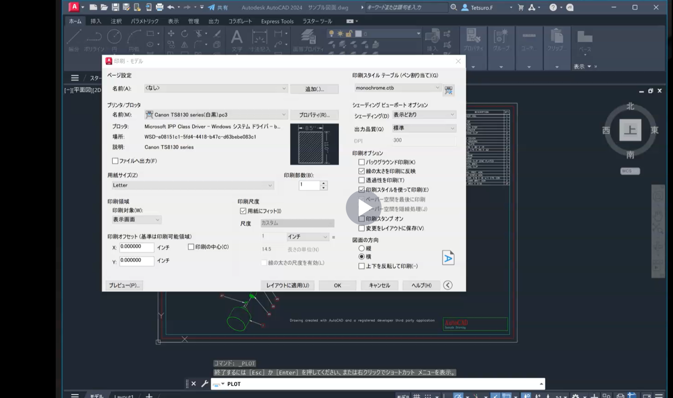673x398 pixels.
Task: Enable 上下を反転して印刷 checkbox
Action: click(361, 266)
